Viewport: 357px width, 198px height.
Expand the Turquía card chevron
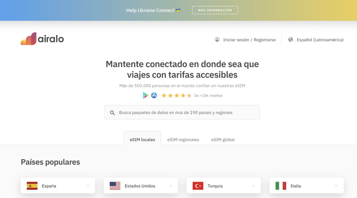click(254, 186)
